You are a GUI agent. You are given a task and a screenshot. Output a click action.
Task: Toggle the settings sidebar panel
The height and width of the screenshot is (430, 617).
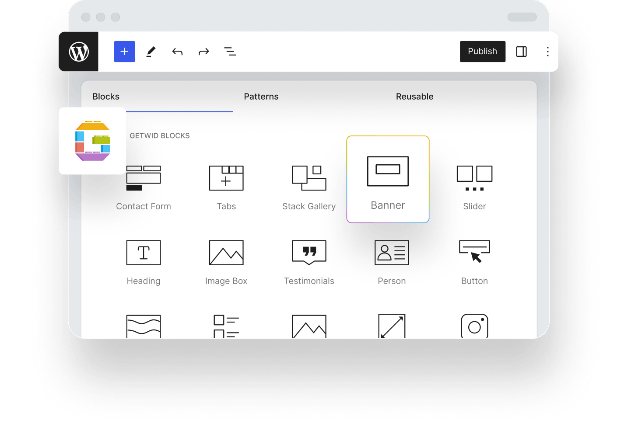pos(521,52)
